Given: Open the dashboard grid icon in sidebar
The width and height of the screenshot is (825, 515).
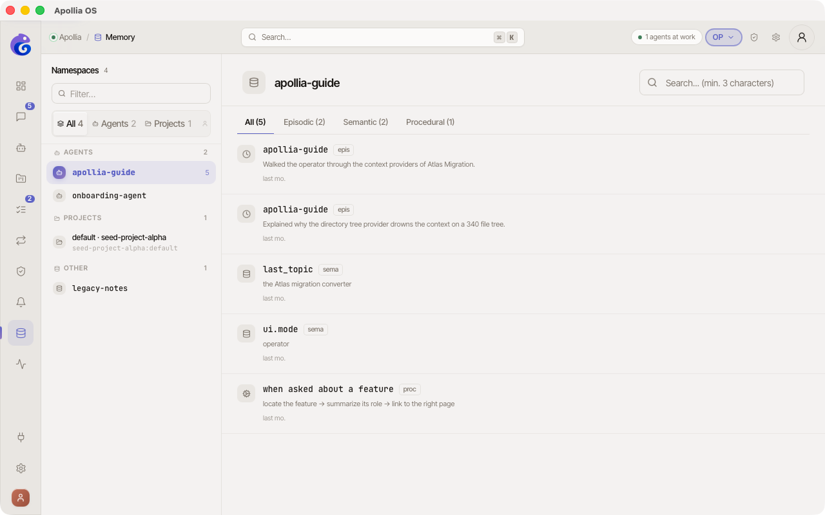Looking at the screenshot, I should (x=21, y=86).
